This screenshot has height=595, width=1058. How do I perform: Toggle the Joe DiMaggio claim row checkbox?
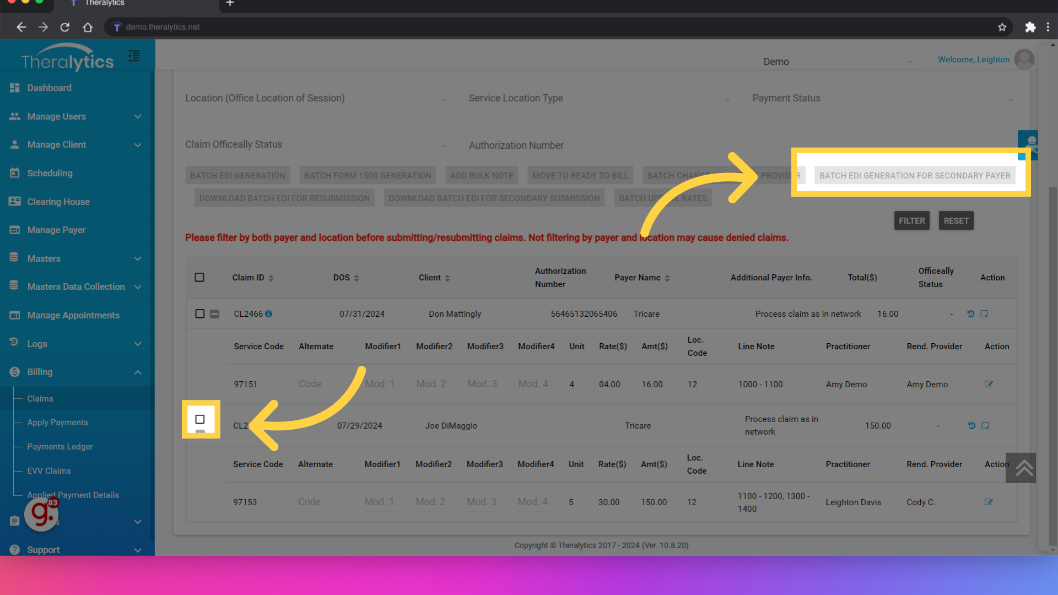click(200, 419)
